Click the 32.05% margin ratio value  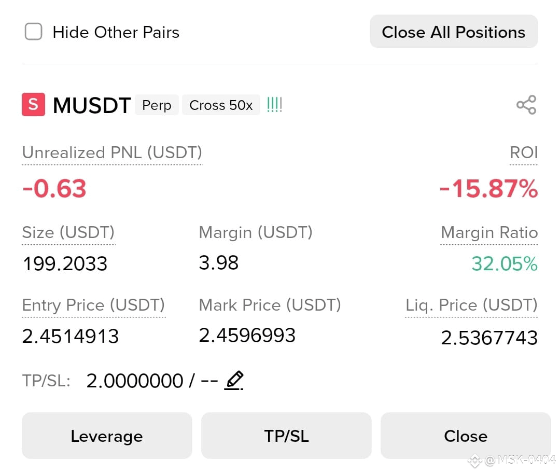[505, 263]
